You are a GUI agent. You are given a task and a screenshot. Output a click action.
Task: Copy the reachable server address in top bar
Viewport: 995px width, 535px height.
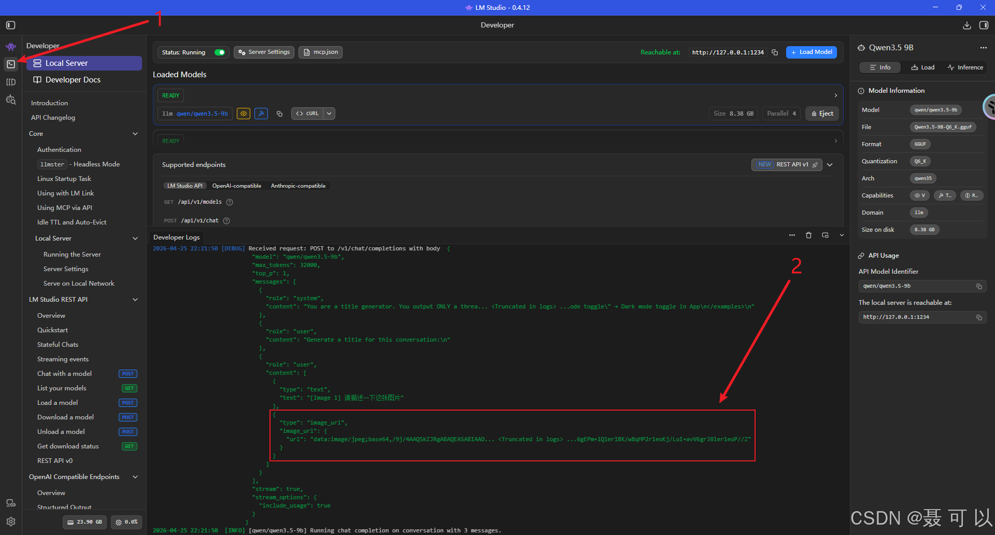pos(775,52)
